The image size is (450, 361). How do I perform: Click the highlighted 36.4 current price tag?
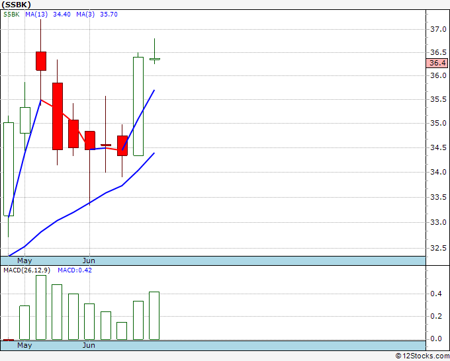[437, 63]
